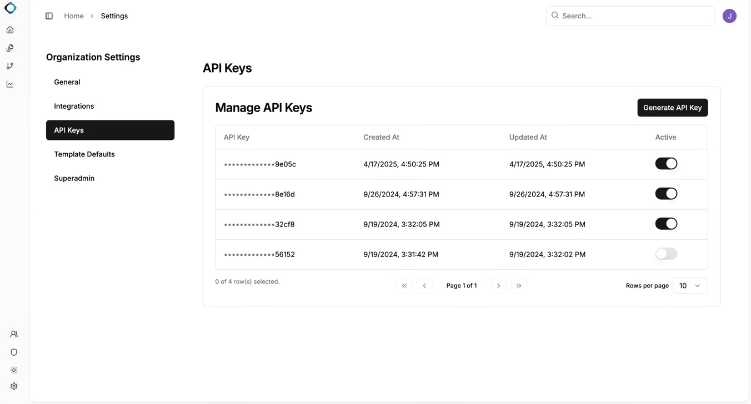The image size is (751, 404).
Task: Enable the inactive key ending in 56152
Action: tap(666, 254)
